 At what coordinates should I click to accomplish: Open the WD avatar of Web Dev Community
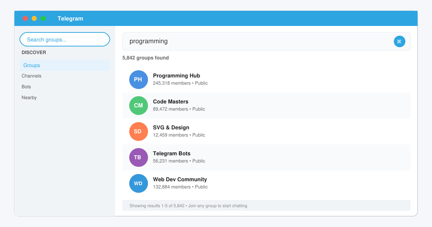[138, 183]
